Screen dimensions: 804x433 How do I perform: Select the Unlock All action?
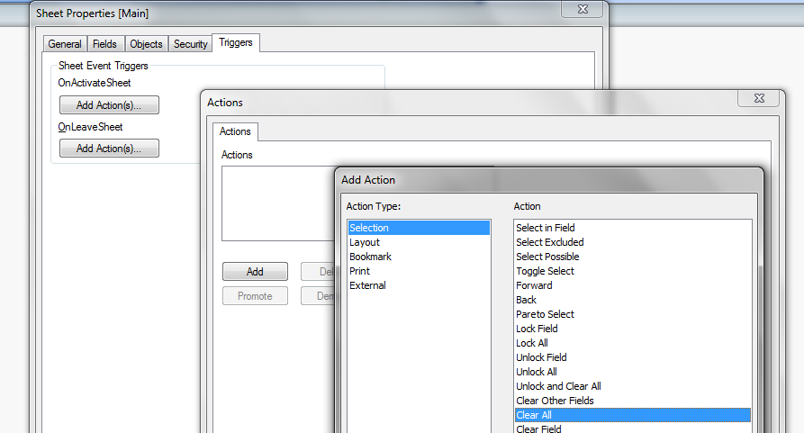click(x=633, y=372)
